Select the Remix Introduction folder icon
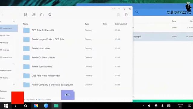 click(x=26, y=48)
